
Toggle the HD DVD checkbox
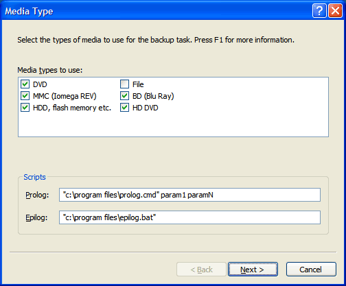click(124, 108)
